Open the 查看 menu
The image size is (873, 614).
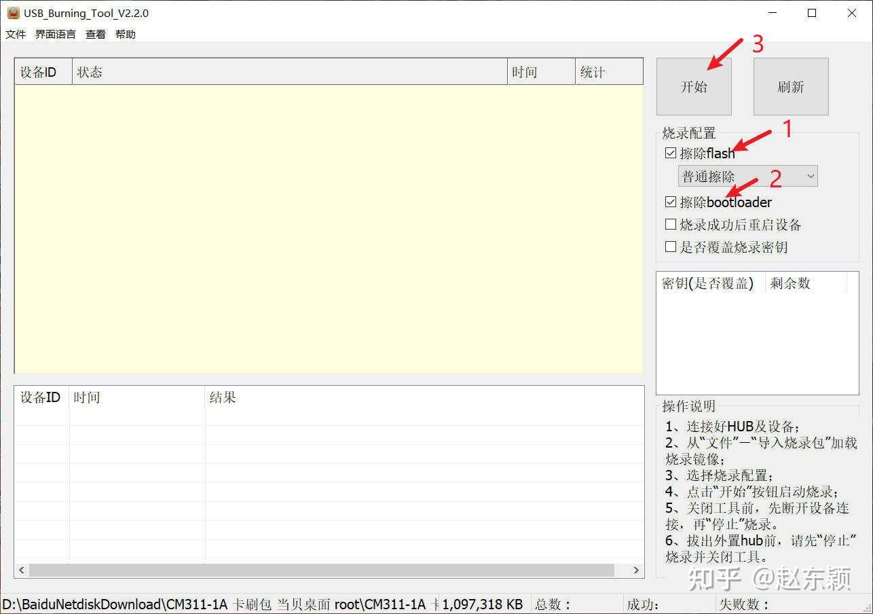pos(96,34)
